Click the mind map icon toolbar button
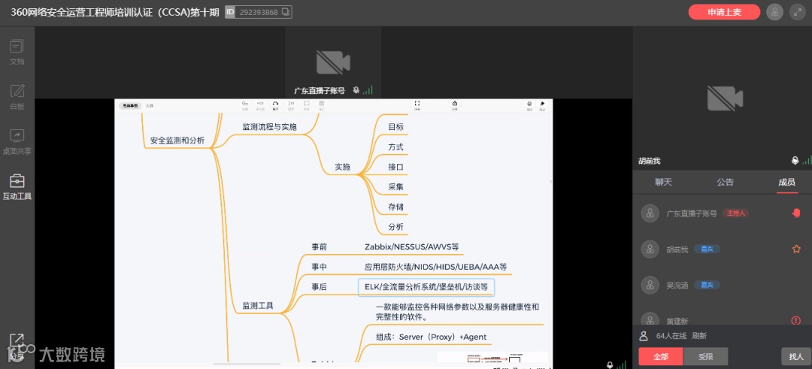Image resolution: width=812 pixels, height=369 pixels. click(529, 105)
